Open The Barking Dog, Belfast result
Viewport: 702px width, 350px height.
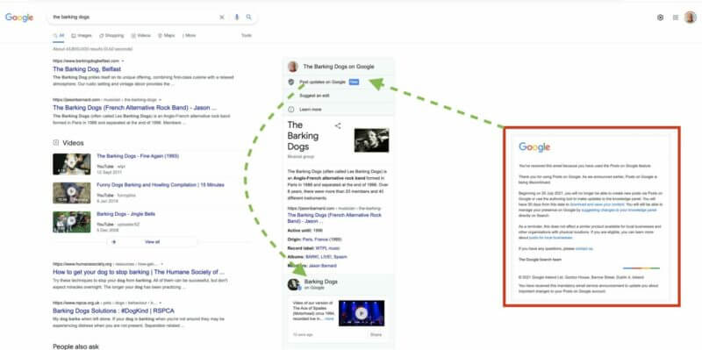87,69
